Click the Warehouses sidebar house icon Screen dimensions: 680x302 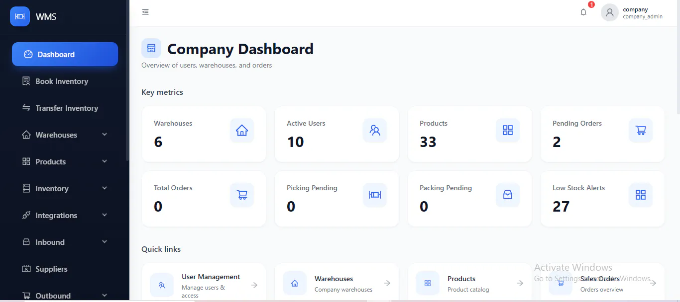(x=26, y=135)
